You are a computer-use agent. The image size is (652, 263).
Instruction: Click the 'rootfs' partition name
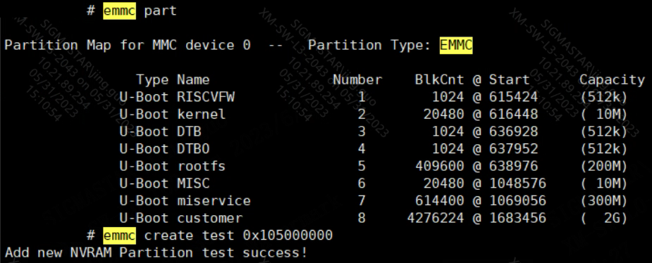tap(202, 167)
